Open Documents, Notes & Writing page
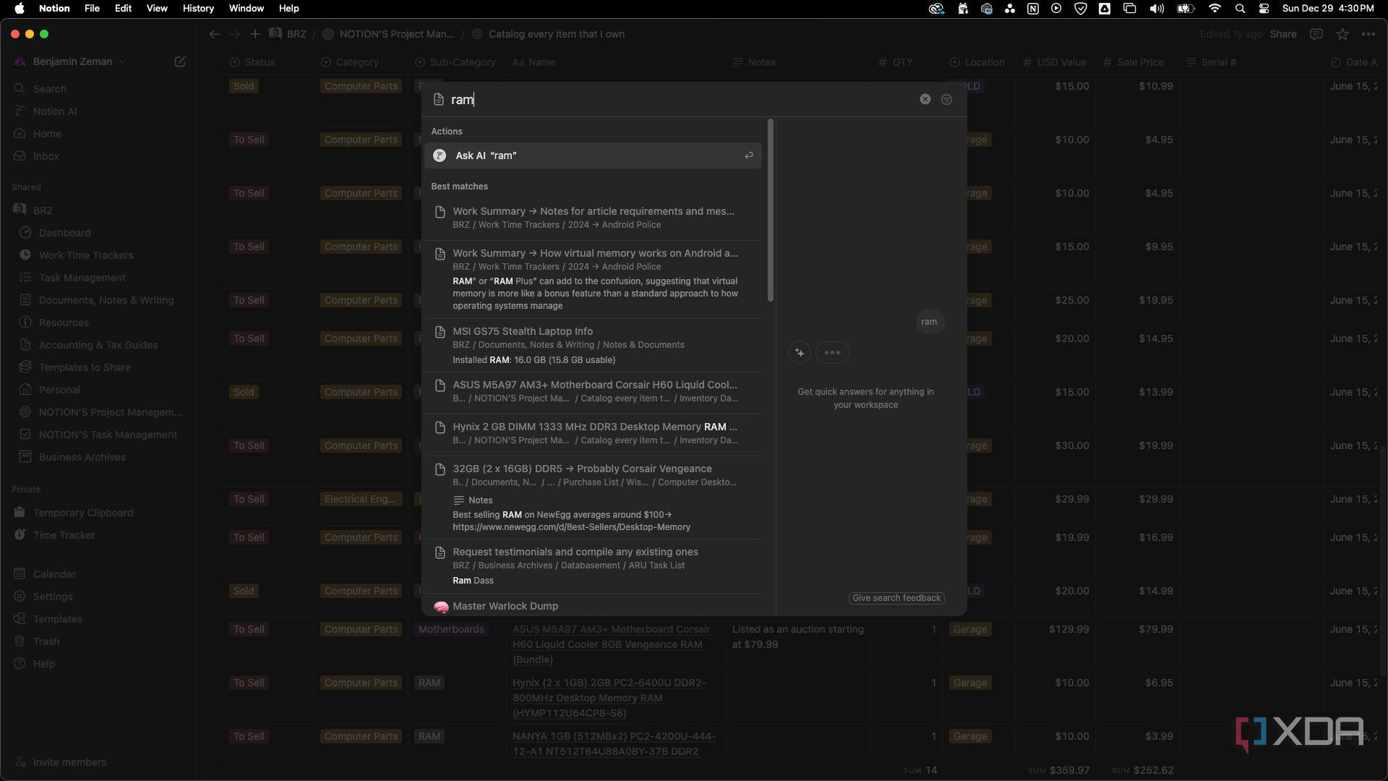 [x=106, y=300]
